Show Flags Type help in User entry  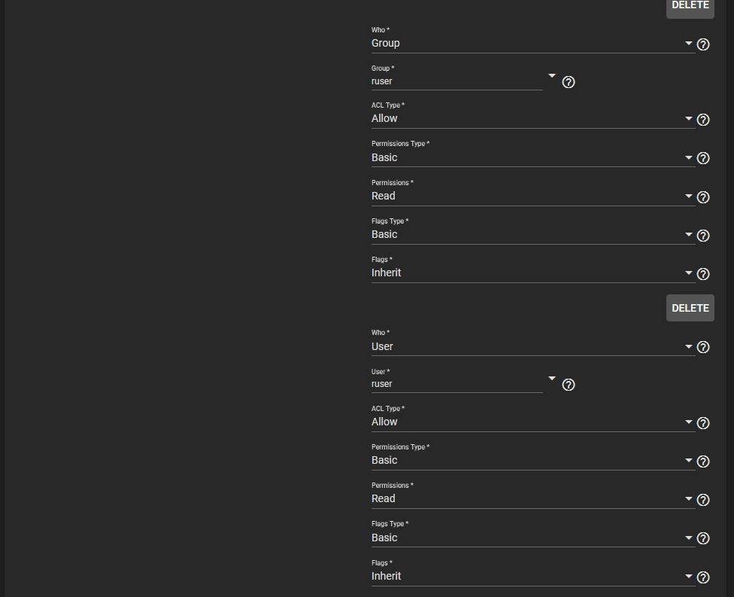703,538
